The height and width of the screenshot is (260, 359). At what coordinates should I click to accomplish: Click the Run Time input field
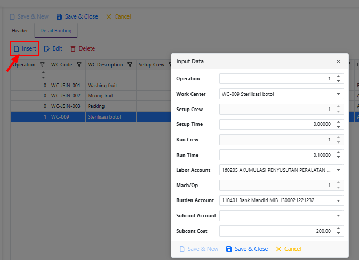pyautogui.click(x=276, y=155)
